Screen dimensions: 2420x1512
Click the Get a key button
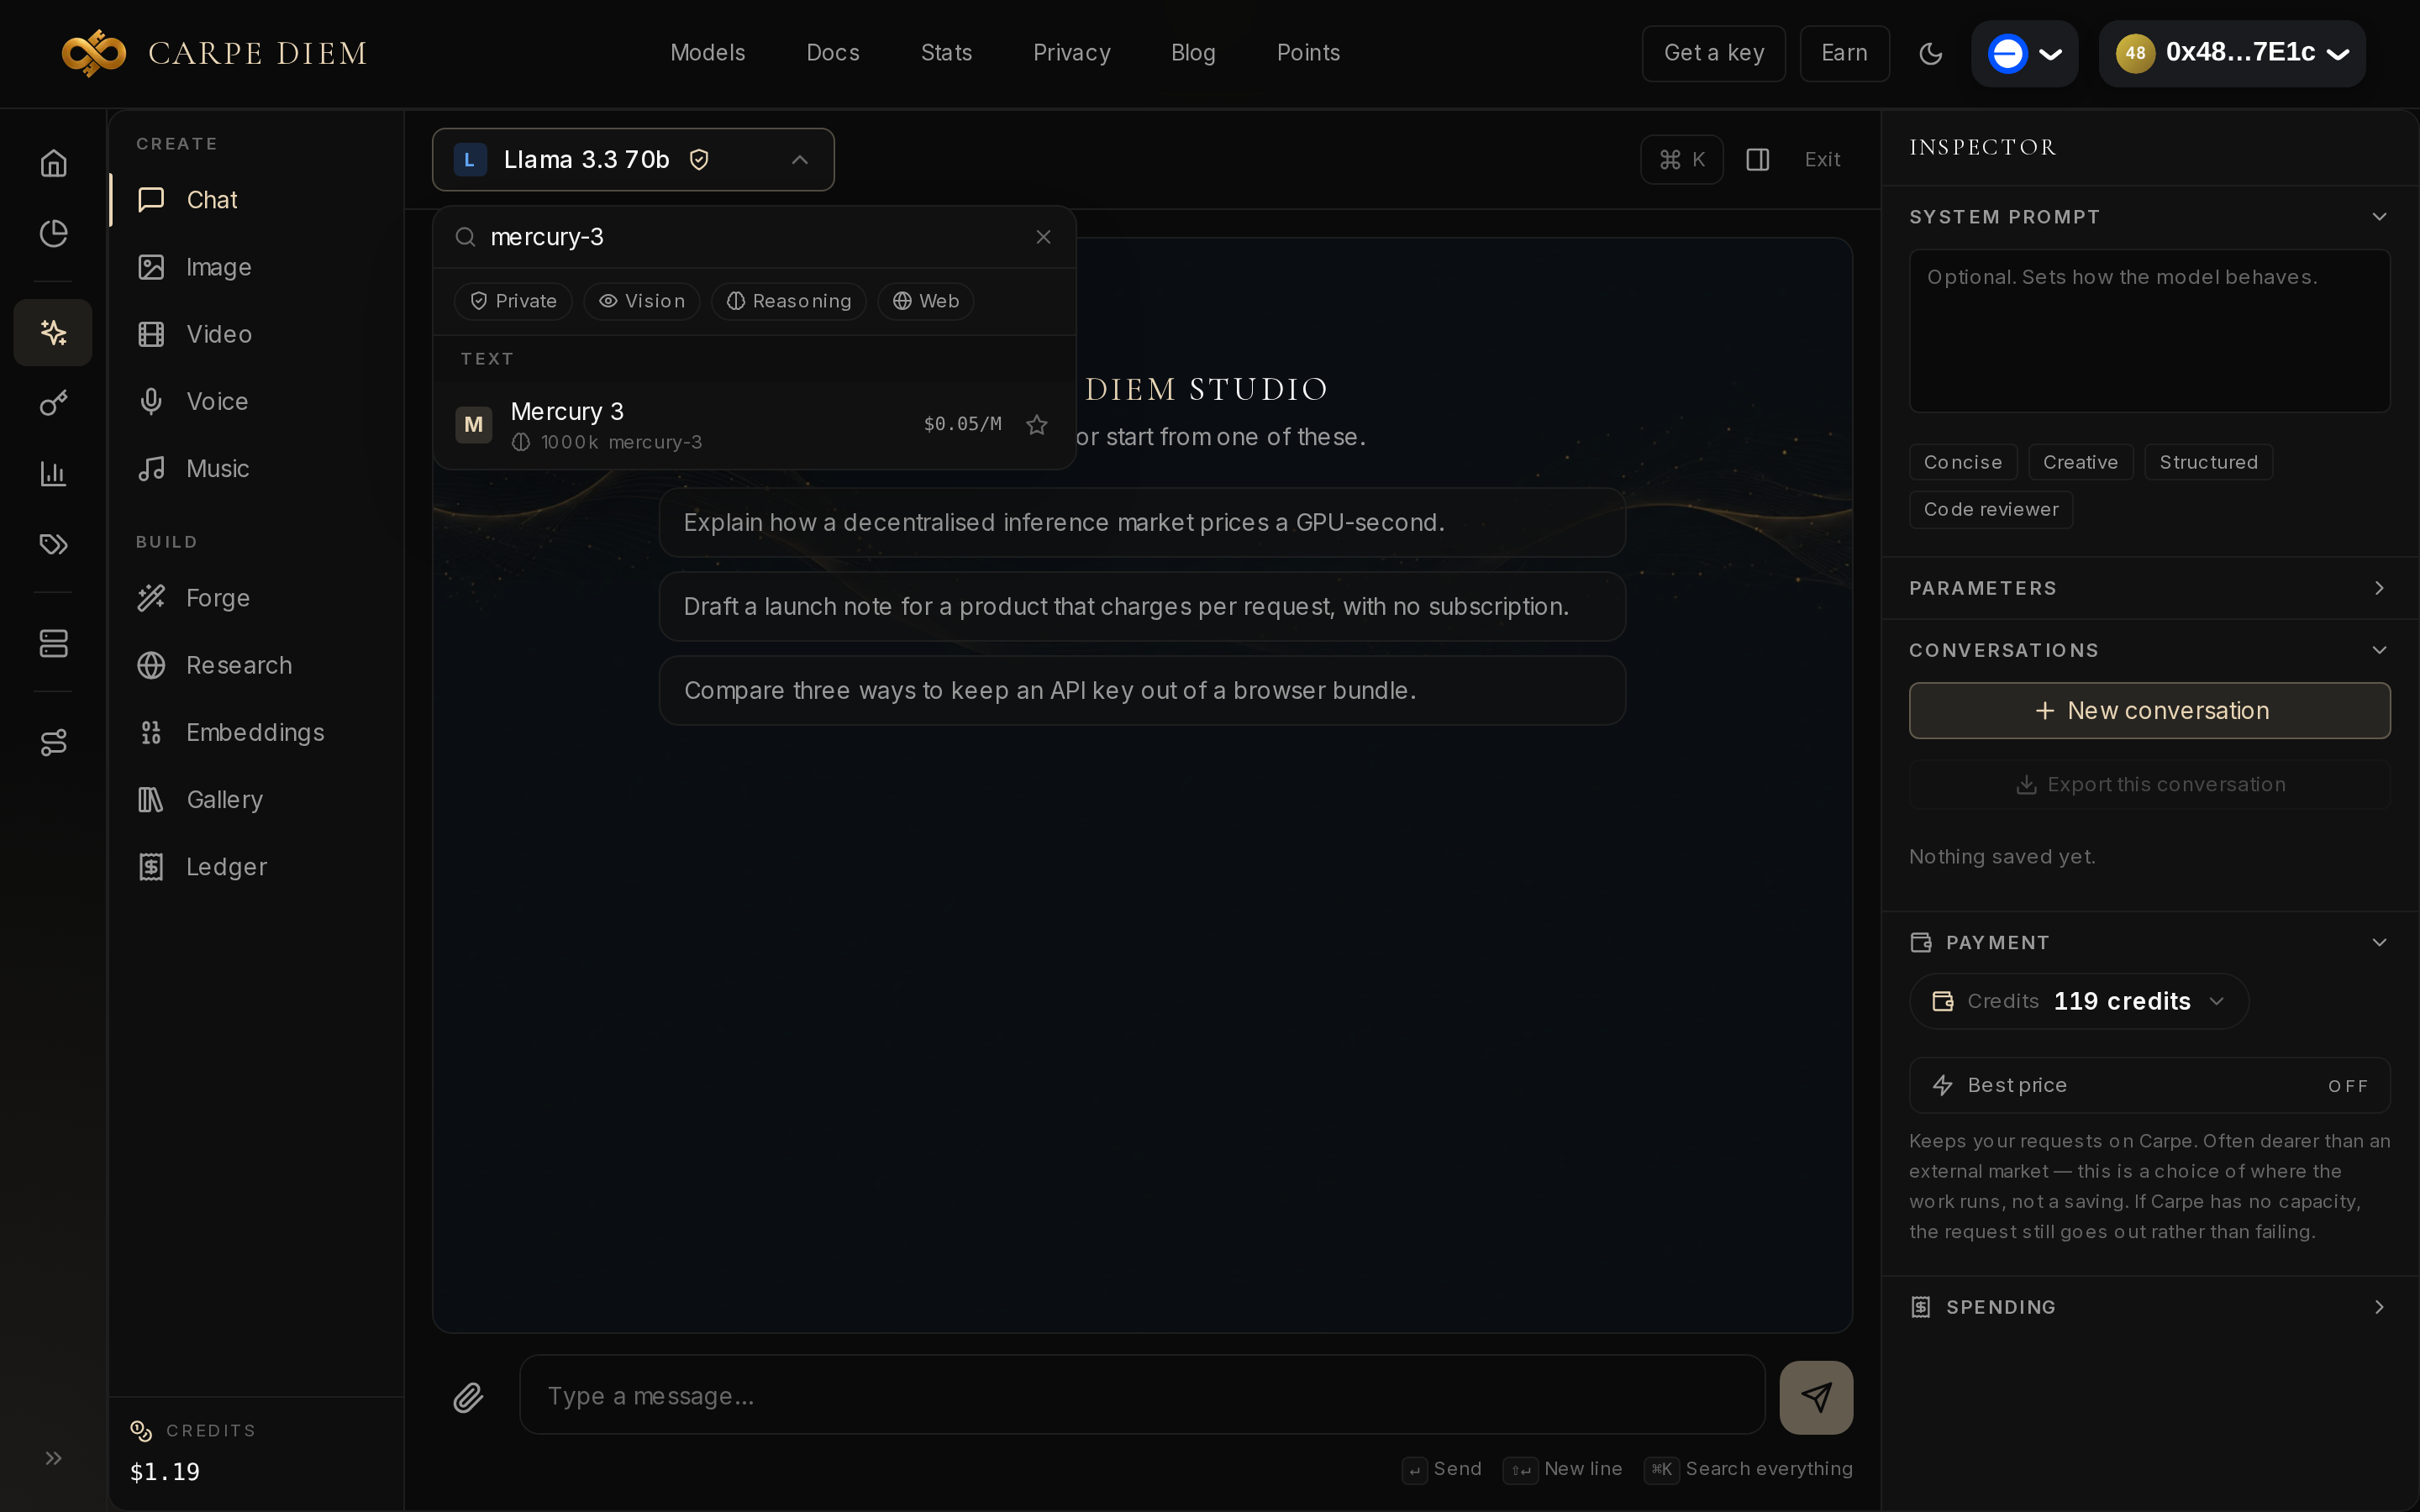pyautogui.click(x=1714, y=53)
